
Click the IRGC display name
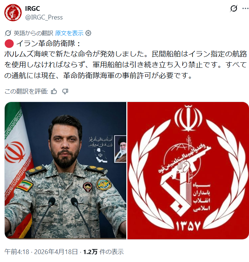[32, 9]
